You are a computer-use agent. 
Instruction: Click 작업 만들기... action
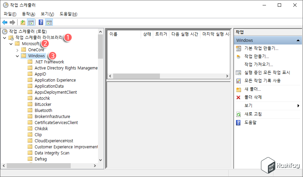point(257,57)
